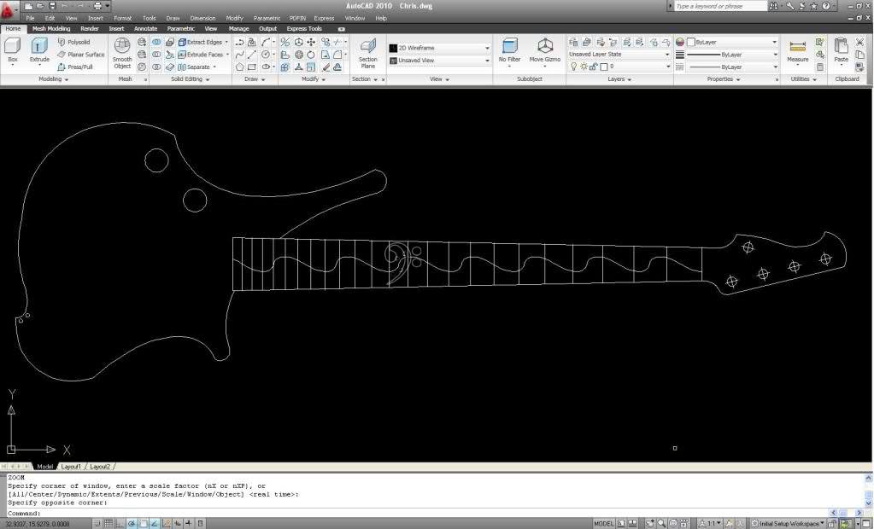874x529 pixels.
Task: Click the Smooth Object mesh tool
Action: tap(122, 54)
